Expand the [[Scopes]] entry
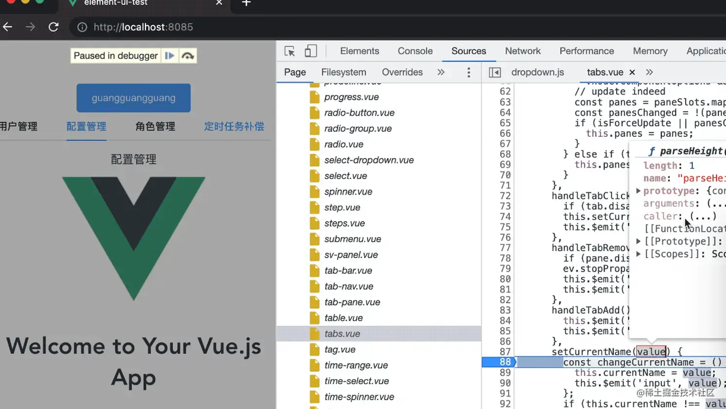The image size is (726, 409). point(638,253)
